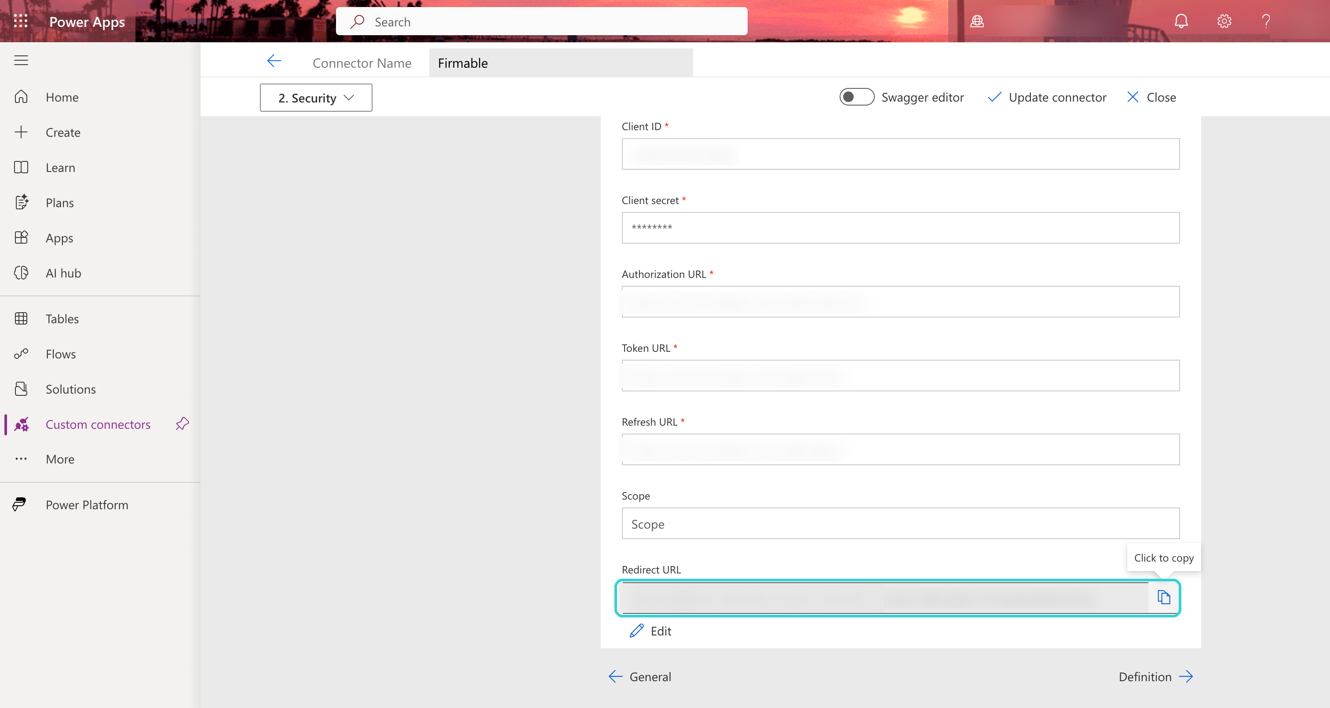Click the search magnifier icon
This screenshot has width=1330, height=708.
[357, 22]
